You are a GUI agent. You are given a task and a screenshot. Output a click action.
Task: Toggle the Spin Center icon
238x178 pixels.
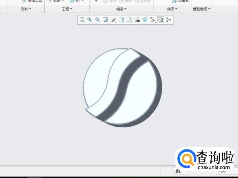169,20
